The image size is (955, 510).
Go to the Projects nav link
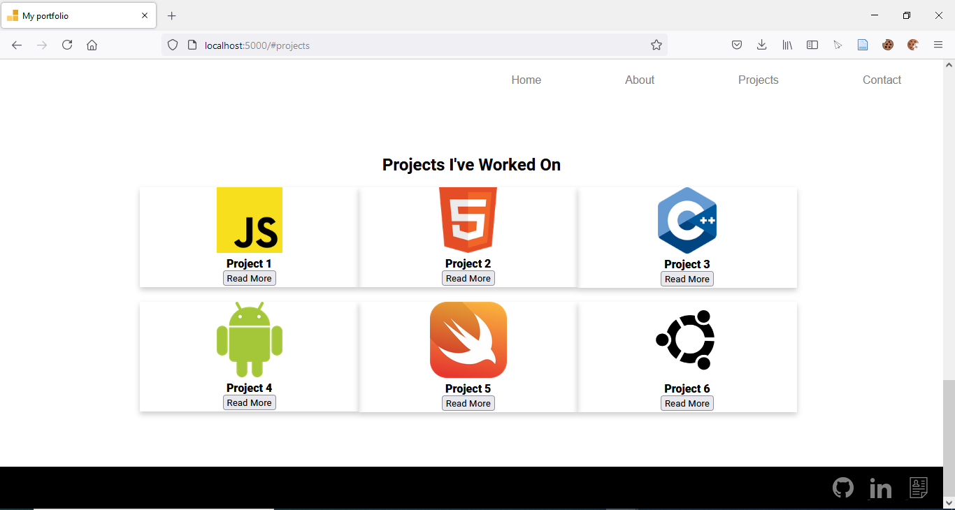pyautogui.click(x=759, y=80)
